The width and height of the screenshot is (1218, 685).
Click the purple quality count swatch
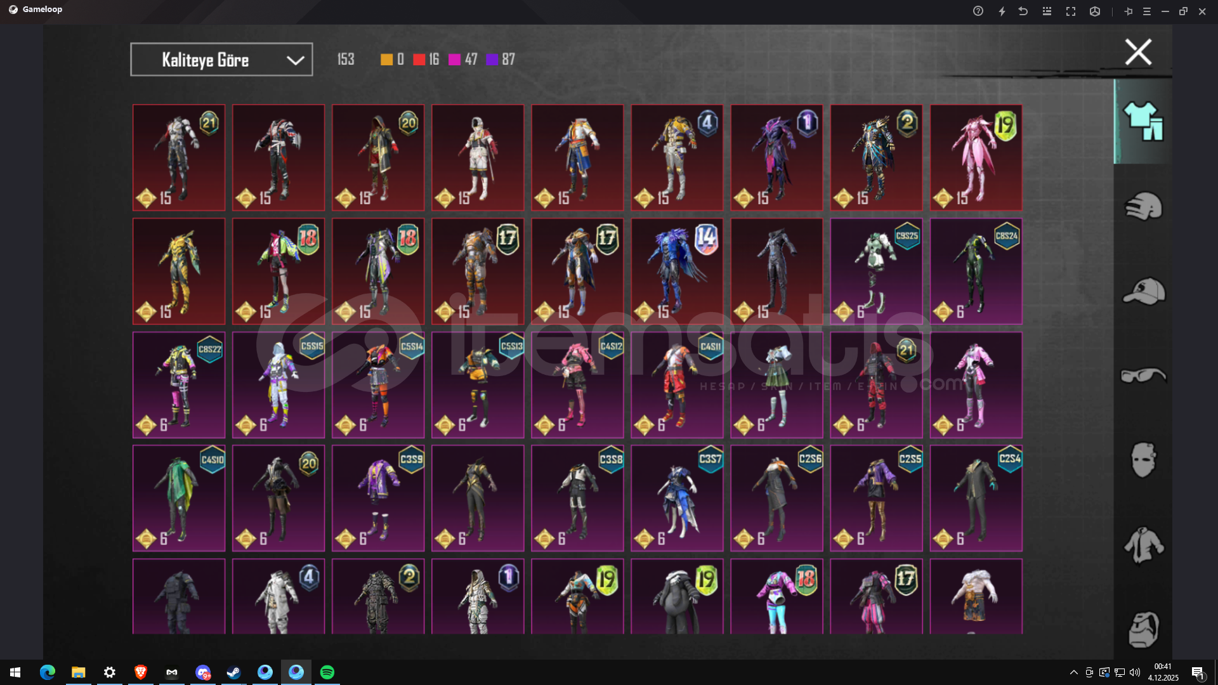point(492,60)
